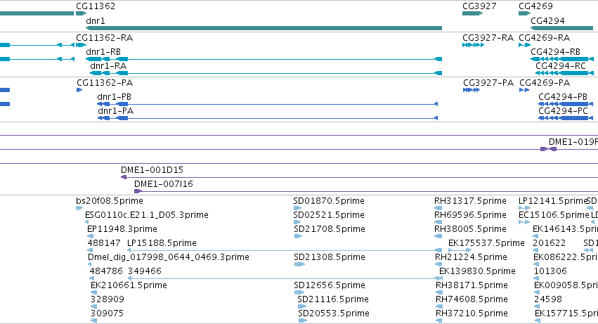Click the CG4269 gene arrow glyph

524,13
